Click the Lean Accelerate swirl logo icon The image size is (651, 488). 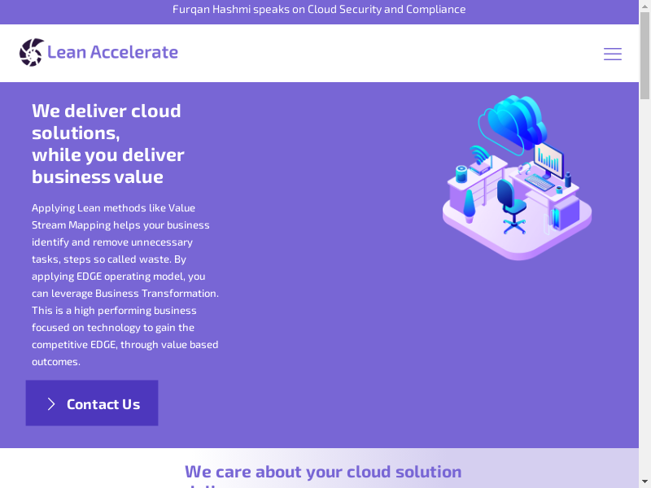32,52
